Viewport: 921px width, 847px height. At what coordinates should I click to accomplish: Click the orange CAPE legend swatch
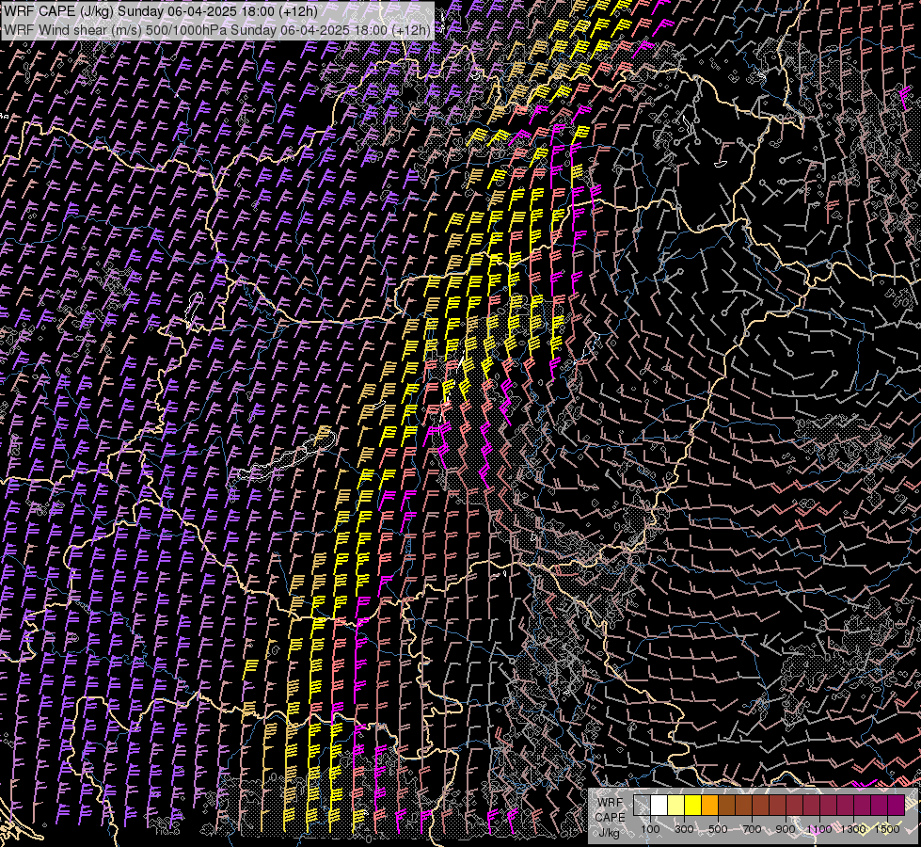709,806
